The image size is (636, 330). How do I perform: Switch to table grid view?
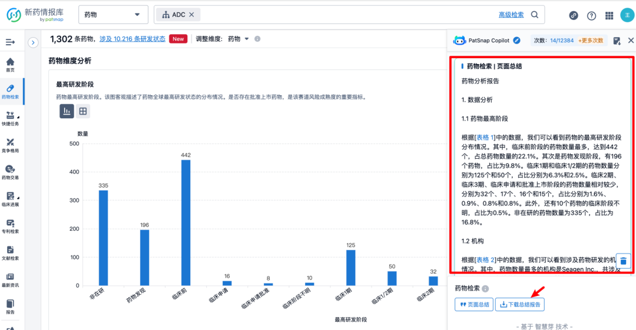pyautogui.click(x=83, y=111)
